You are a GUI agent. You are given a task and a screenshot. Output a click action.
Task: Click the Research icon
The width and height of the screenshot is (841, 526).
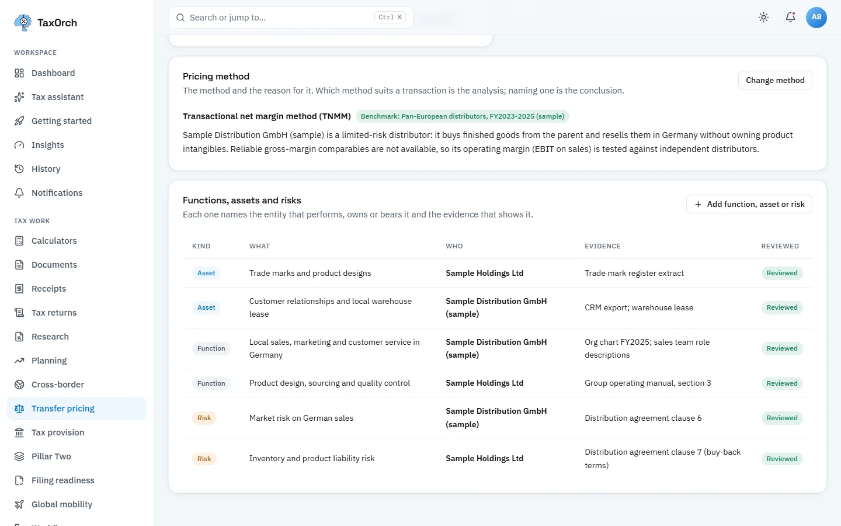click(19, 337)
